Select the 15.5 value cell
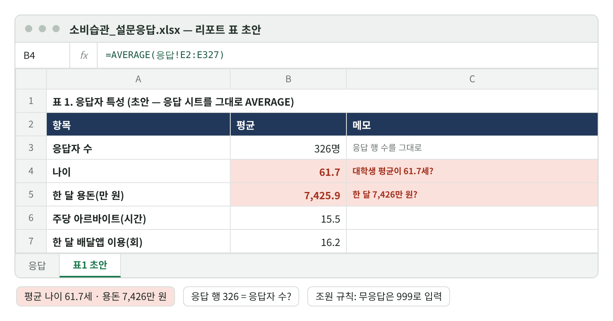The width and height of the screenshot is (613, 321). click(288, 218)
